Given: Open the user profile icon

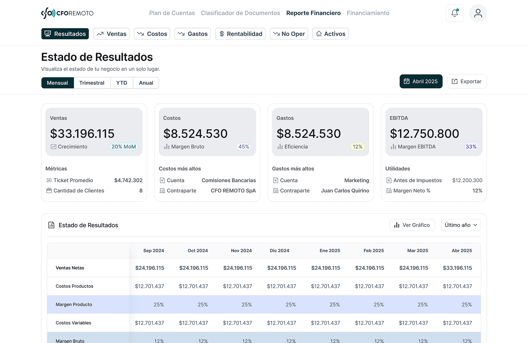Looking at the screenshot, I should pyautogui.click(x=478, y=13).
